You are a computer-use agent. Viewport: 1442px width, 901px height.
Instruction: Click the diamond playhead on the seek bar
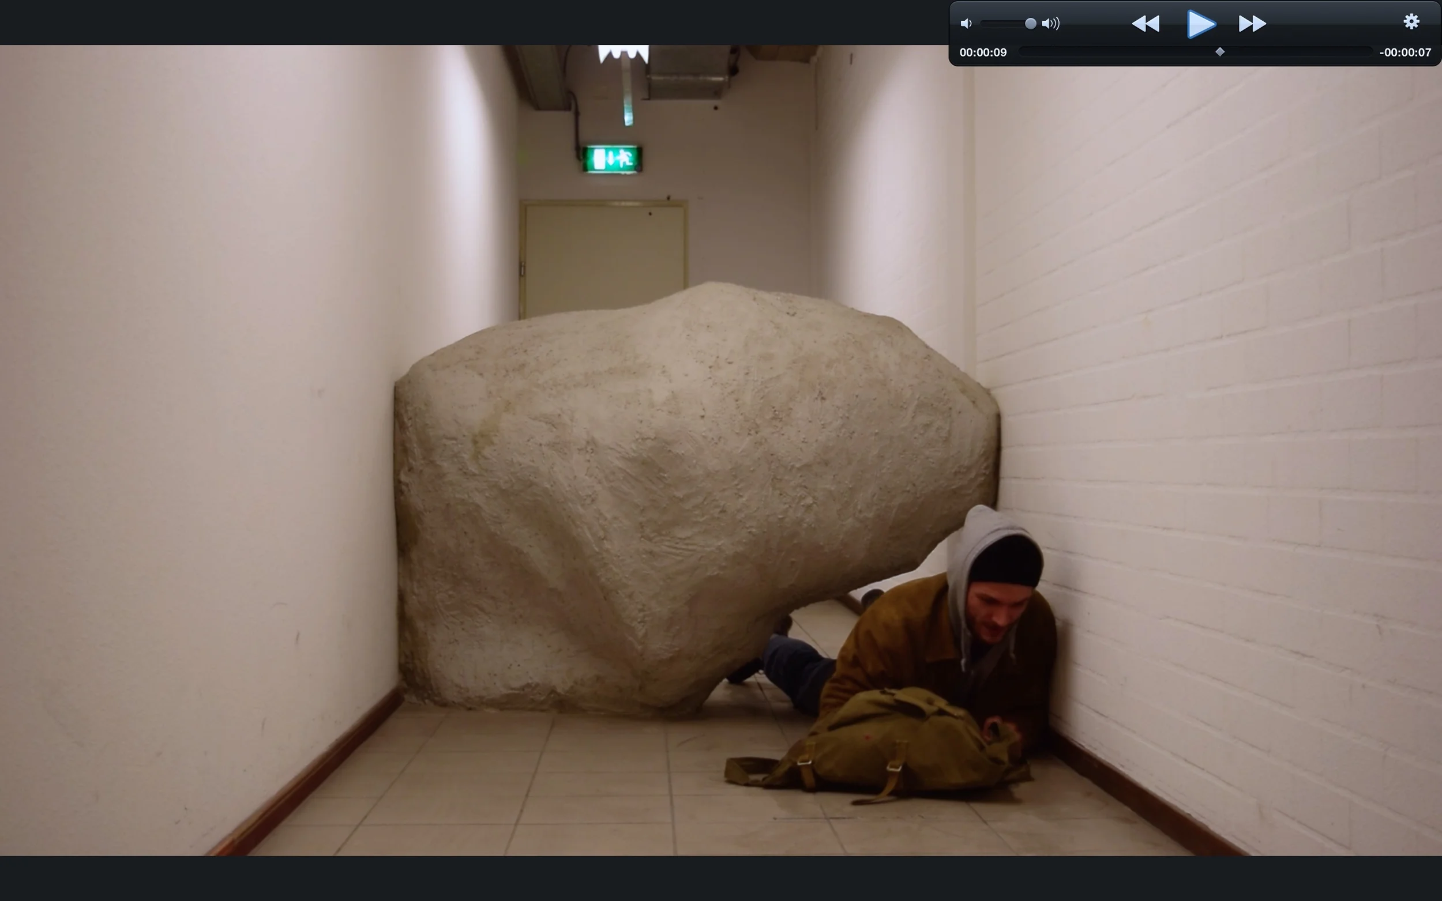tap(1220, 52)
